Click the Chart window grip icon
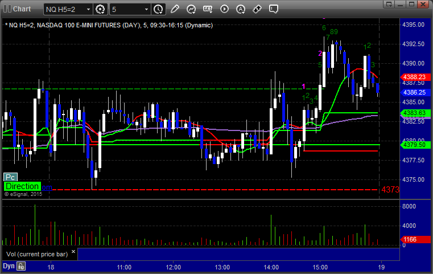This screenshot has height=274, width=433. click(7, 9)
